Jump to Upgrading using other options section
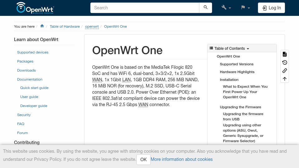The width and height of the screenshot is (299, 168). pyautogui.click(x=243, y=133)
